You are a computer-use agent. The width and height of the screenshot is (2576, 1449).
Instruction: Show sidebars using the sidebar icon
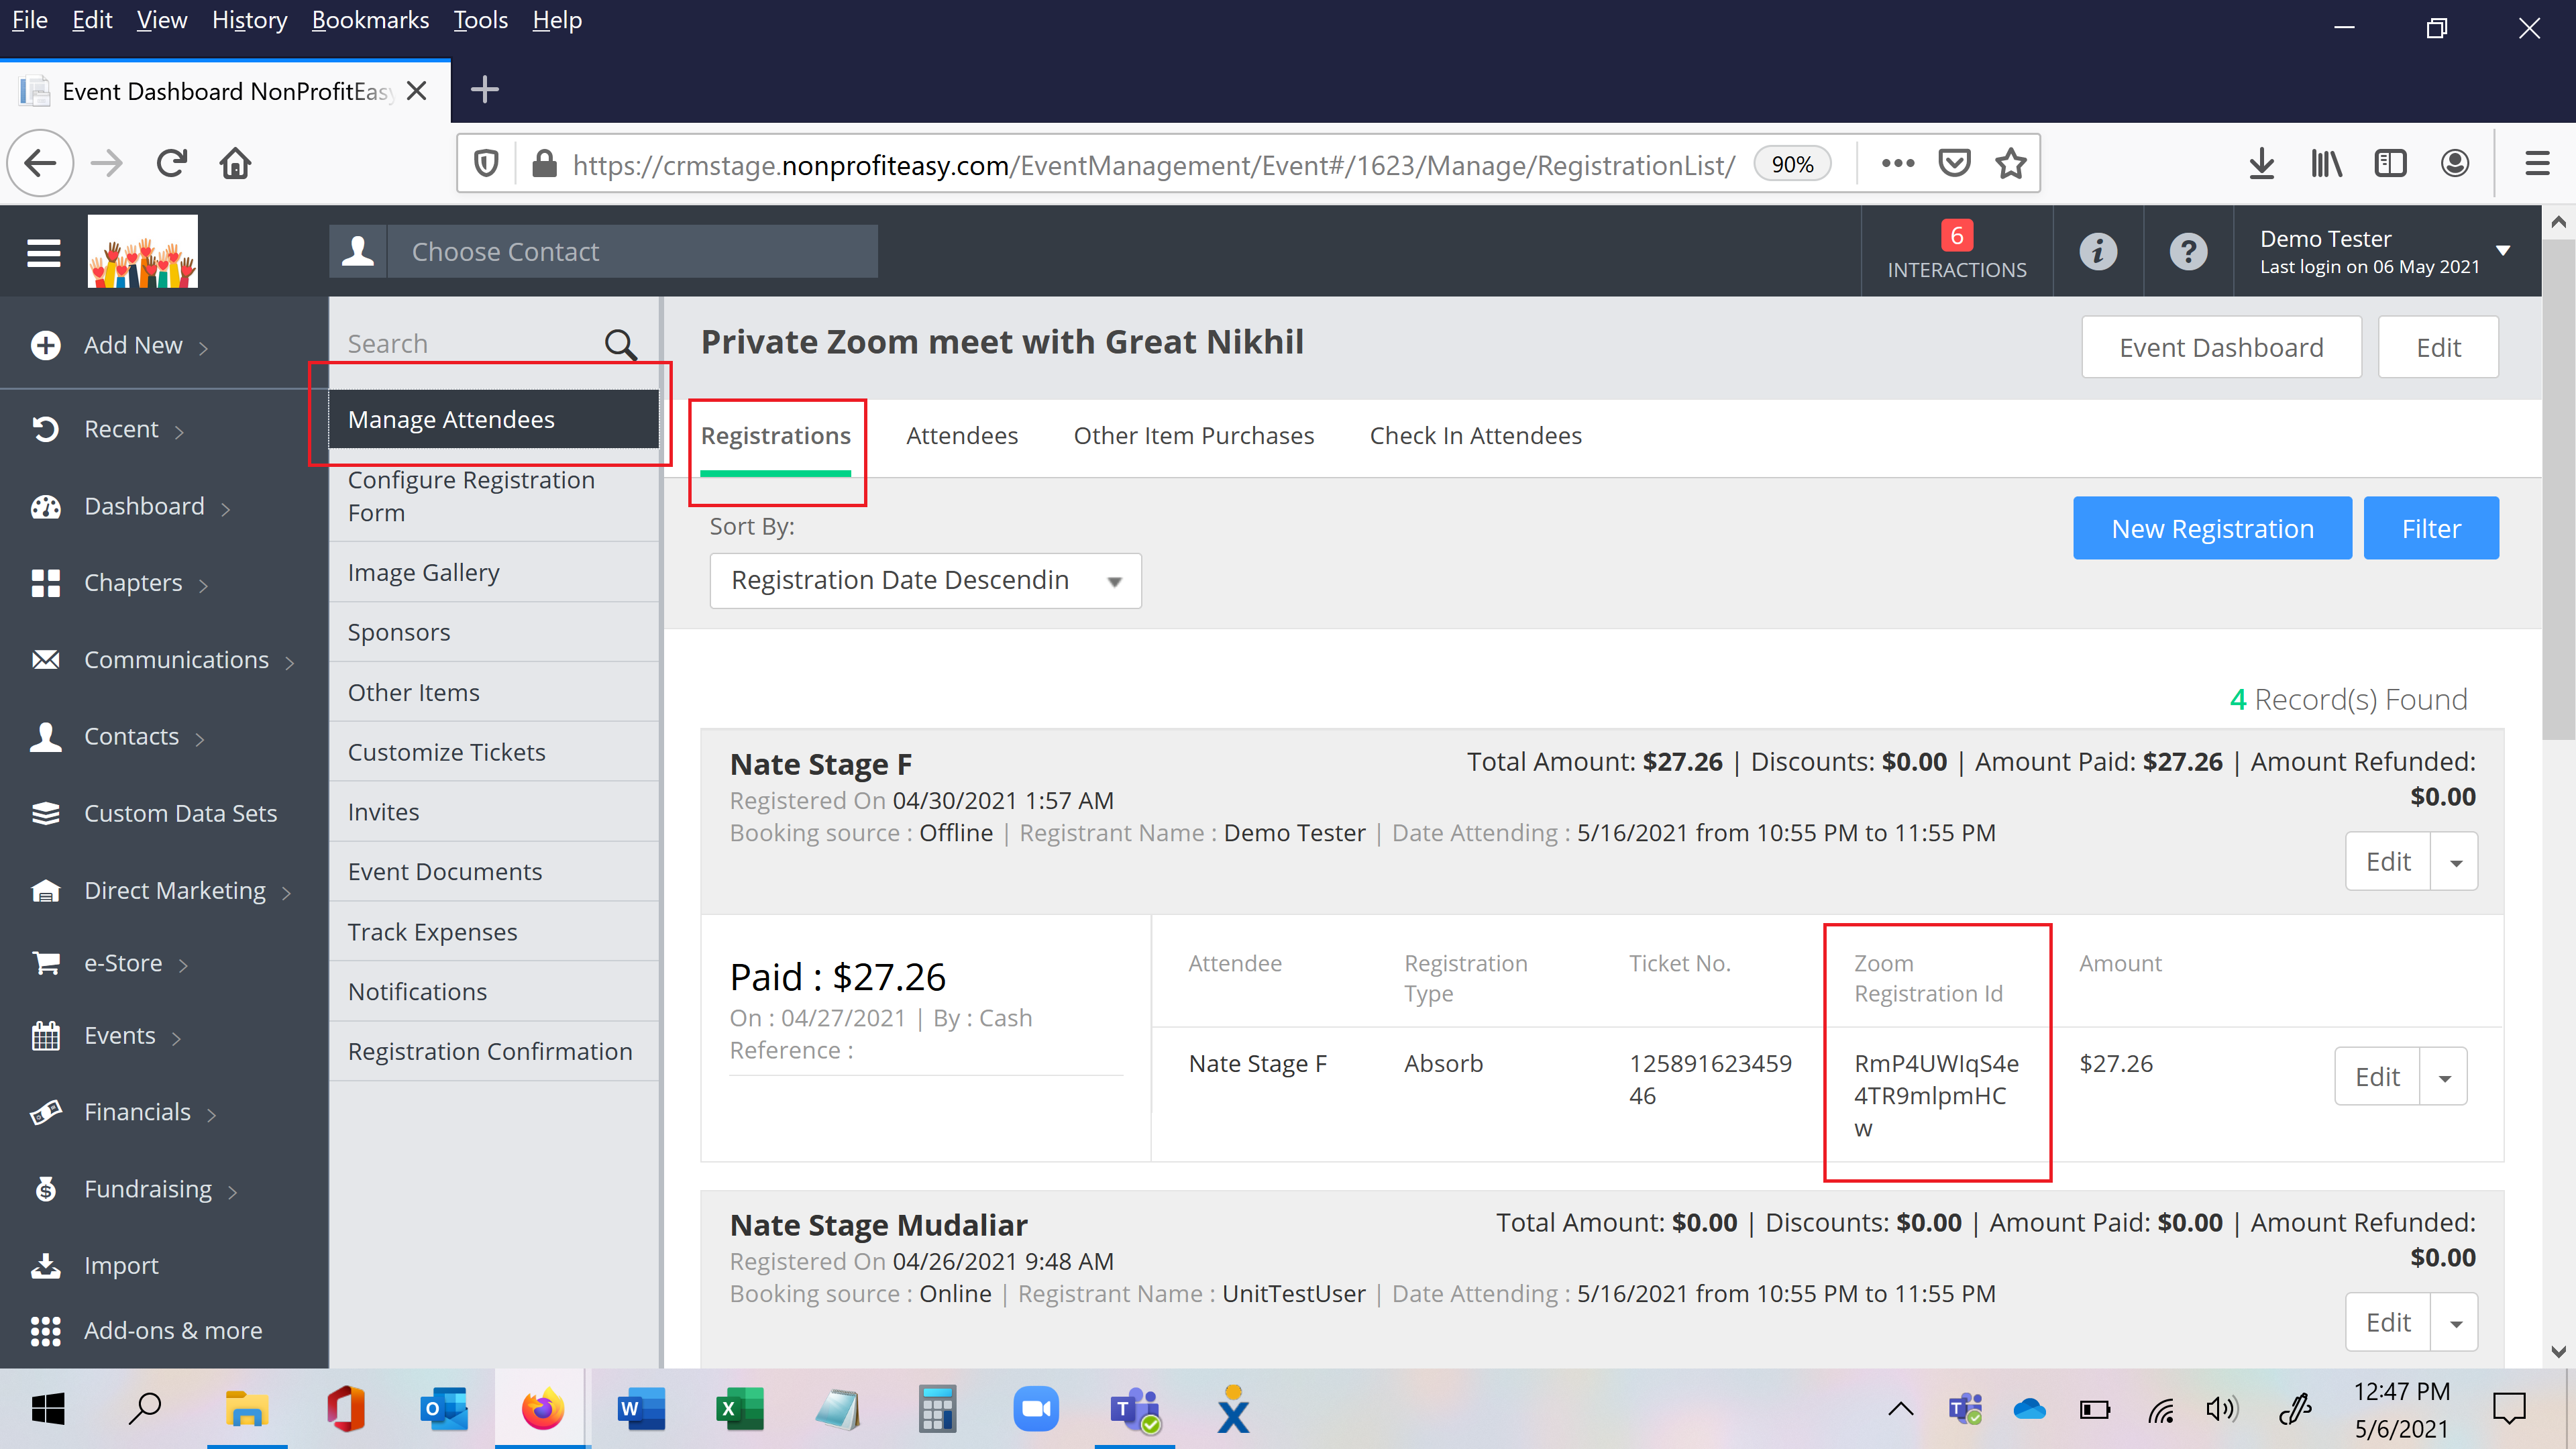click(x=2390, y=163)
